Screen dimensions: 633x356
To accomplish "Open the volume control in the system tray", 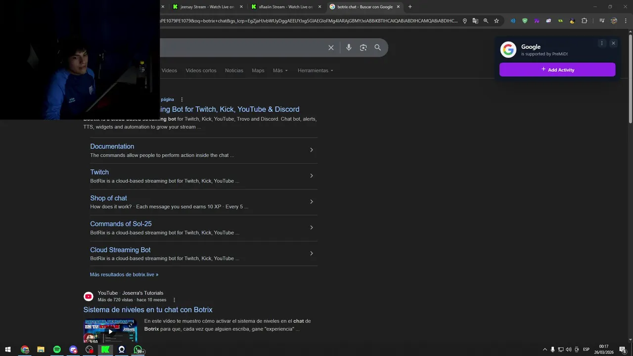I will (x=569, y=350).
